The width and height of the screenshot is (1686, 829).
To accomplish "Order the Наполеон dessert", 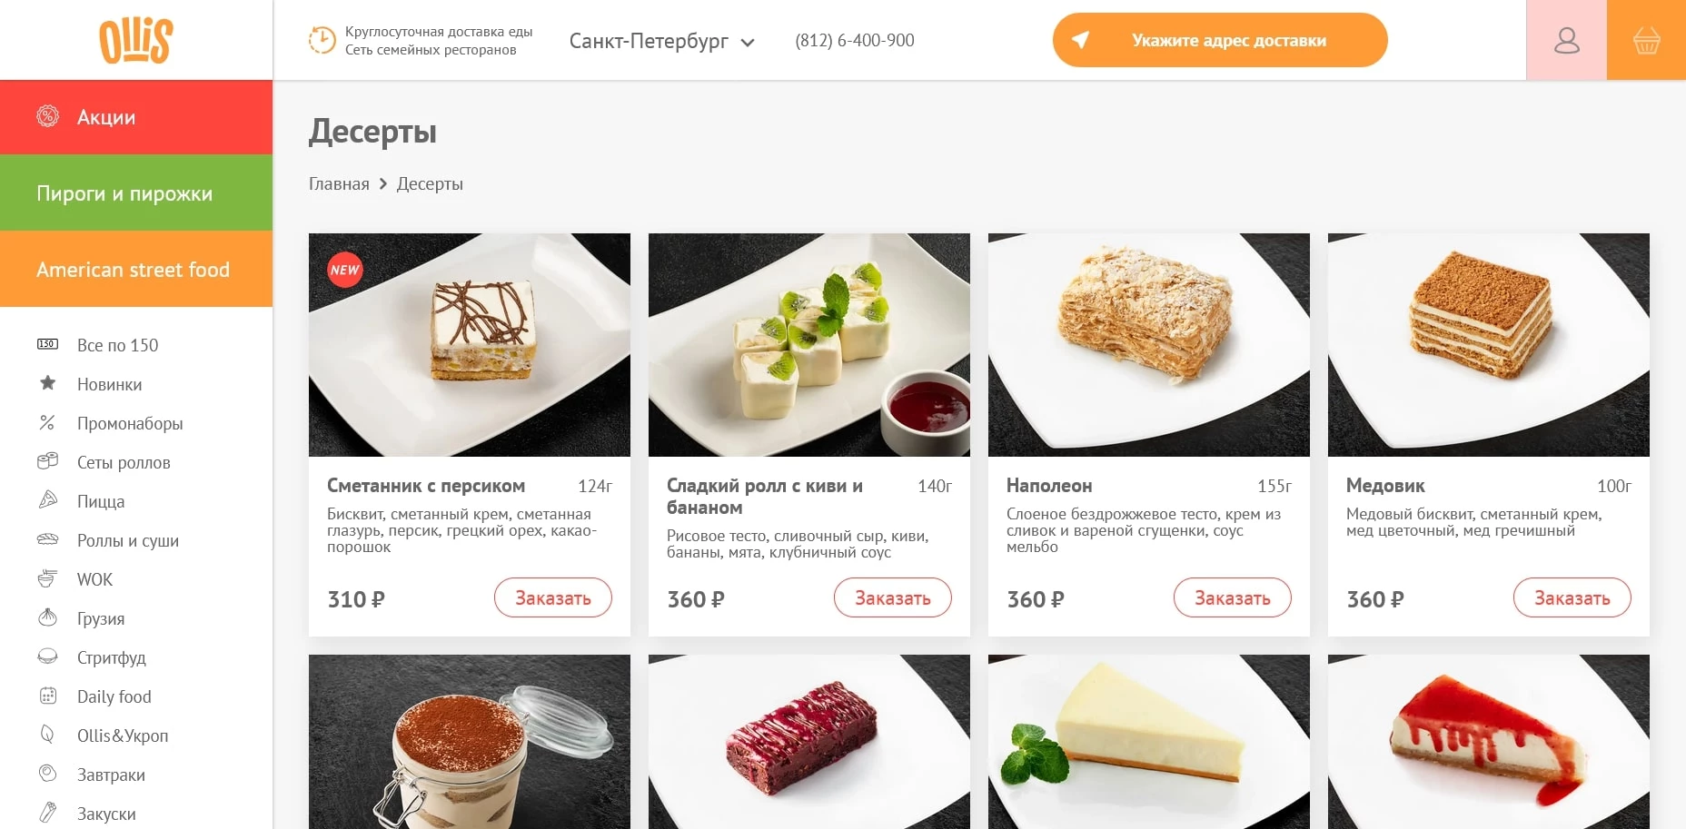I will pos(1232,597).
